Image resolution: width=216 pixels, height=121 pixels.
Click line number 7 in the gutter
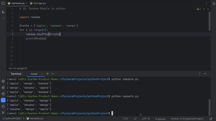point(12,34)
